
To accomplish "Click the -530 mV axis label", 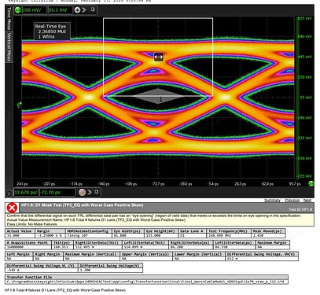I will (x=305, y=158).
